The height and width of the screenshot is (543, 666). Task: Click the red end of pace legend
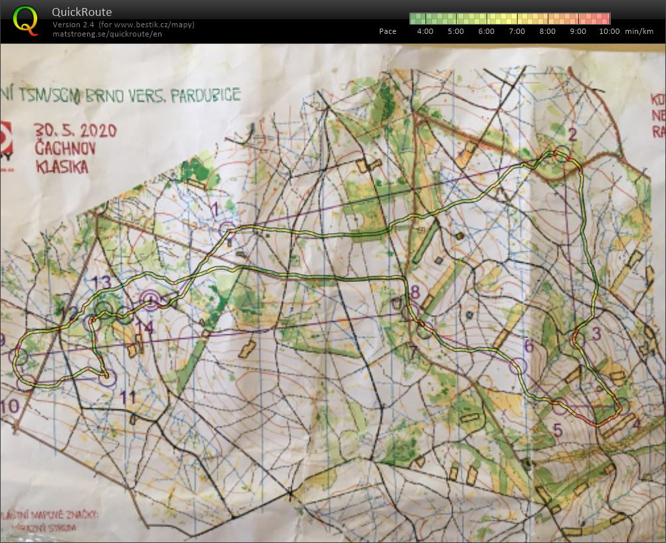point(605,18)
